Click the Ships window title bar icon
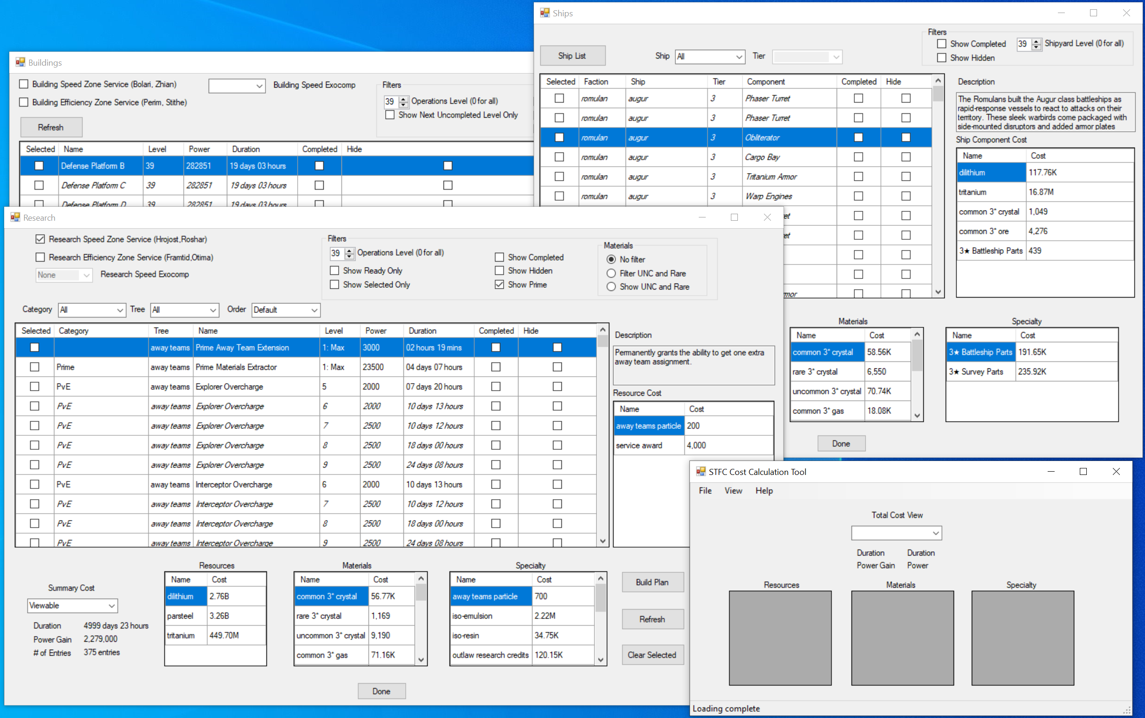The width and height of the screenshot is (1145, 718). pyautogui.click(x=545, y=13)
